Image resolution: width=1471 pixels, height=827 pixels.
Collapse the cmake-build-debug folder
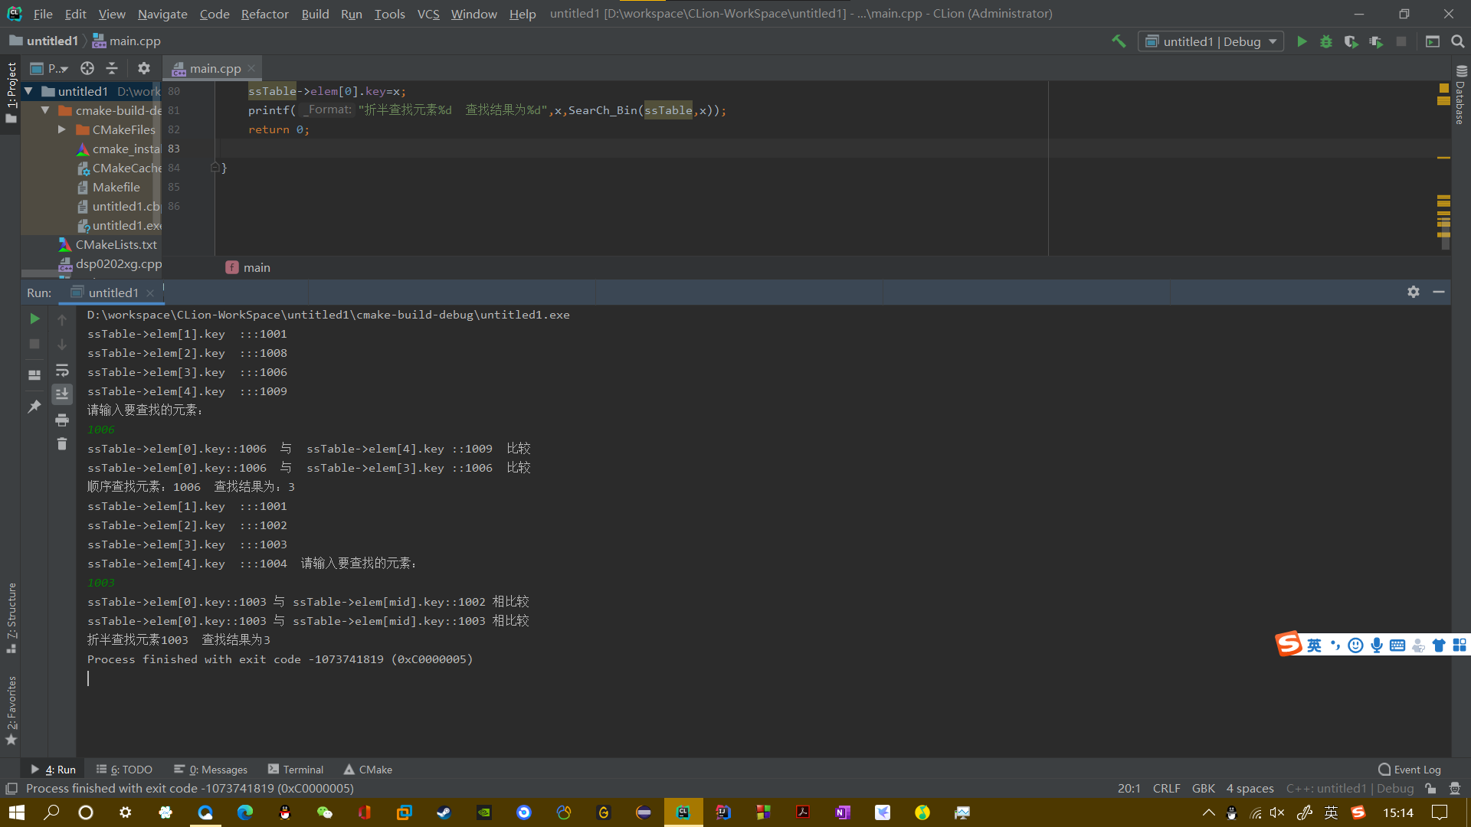click(45, 110)
